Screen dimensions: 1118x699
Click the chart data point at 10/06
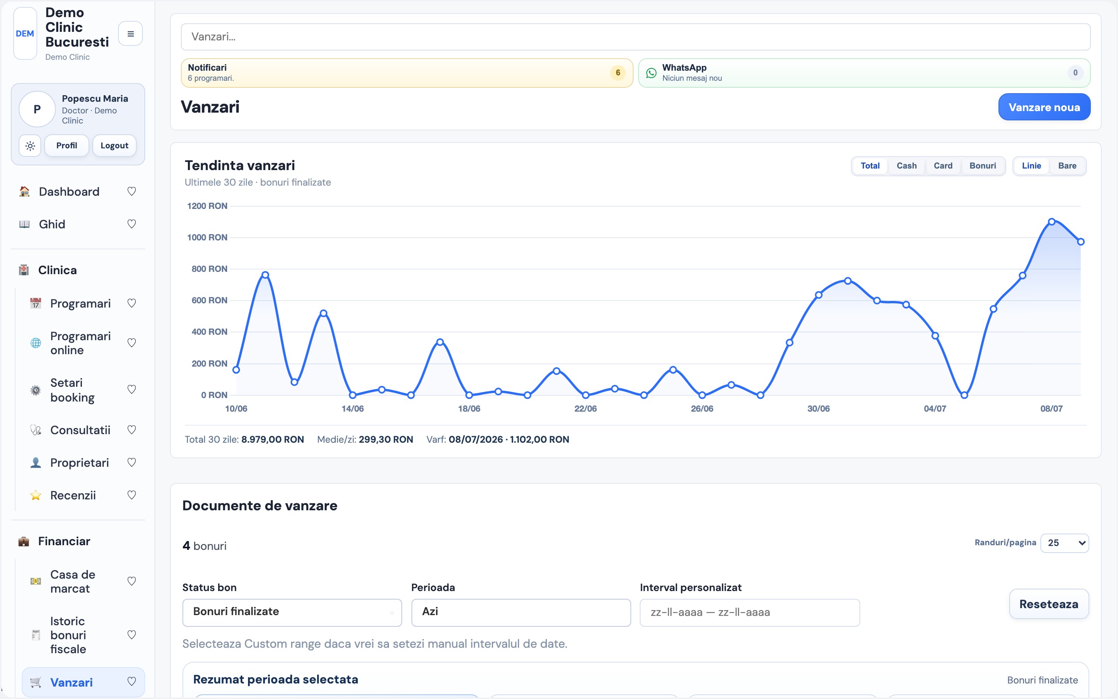236,370
